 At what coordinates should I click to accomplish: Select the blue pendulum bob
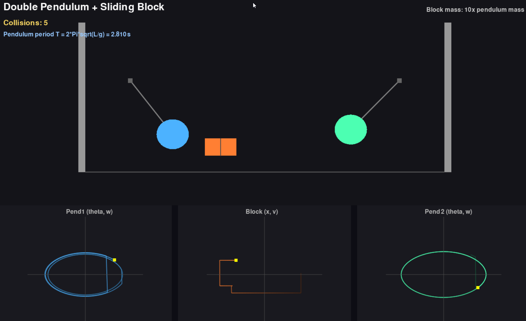[173, 134]
